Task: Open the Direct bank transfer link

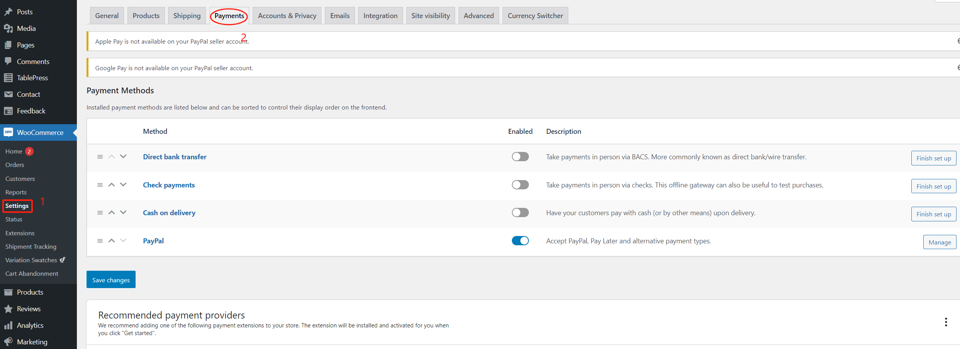Action: click(x=175, y=157)
